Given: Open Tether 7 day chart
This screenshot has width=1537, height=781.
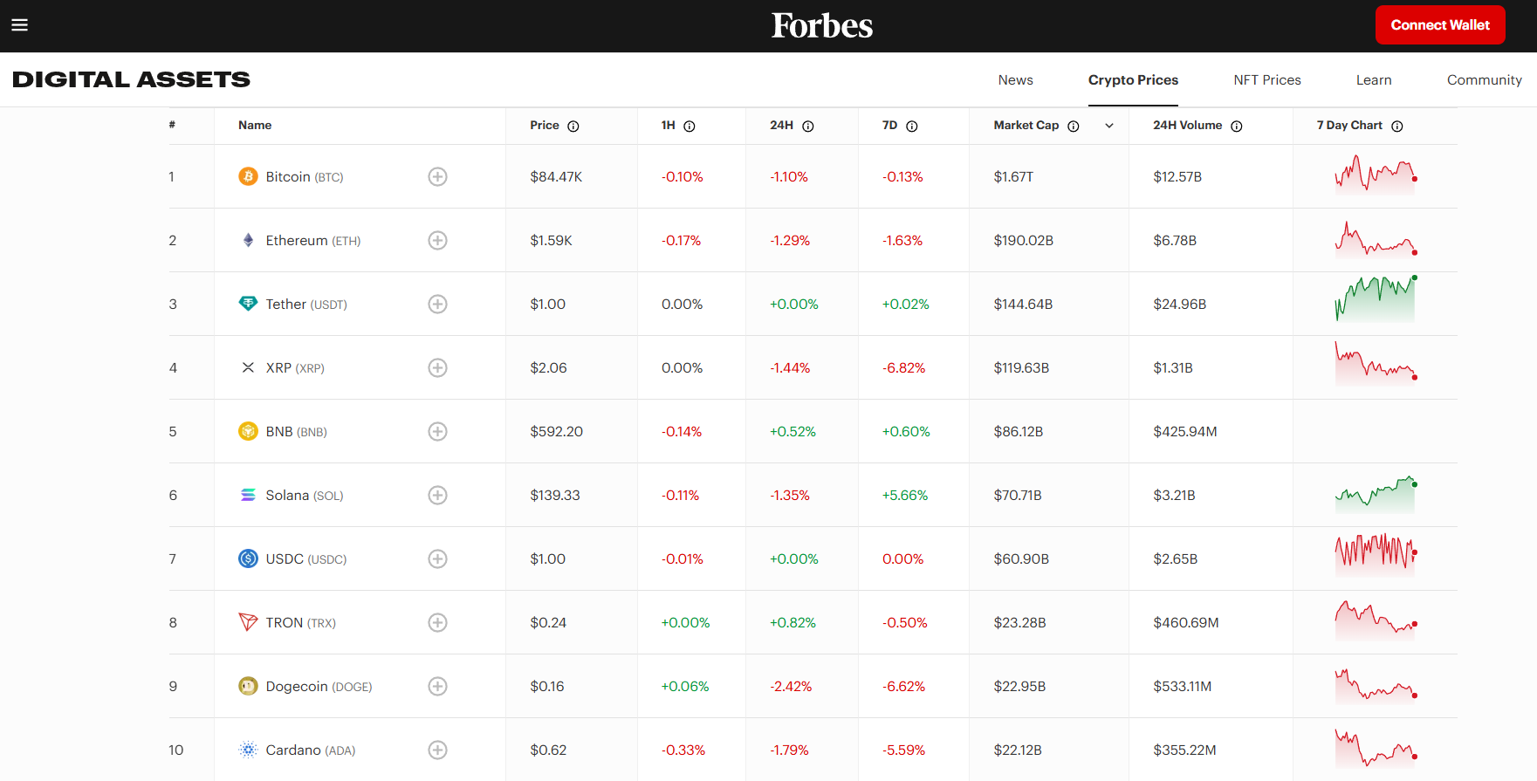Looking at the screenshot, I should coord(1376,299).
